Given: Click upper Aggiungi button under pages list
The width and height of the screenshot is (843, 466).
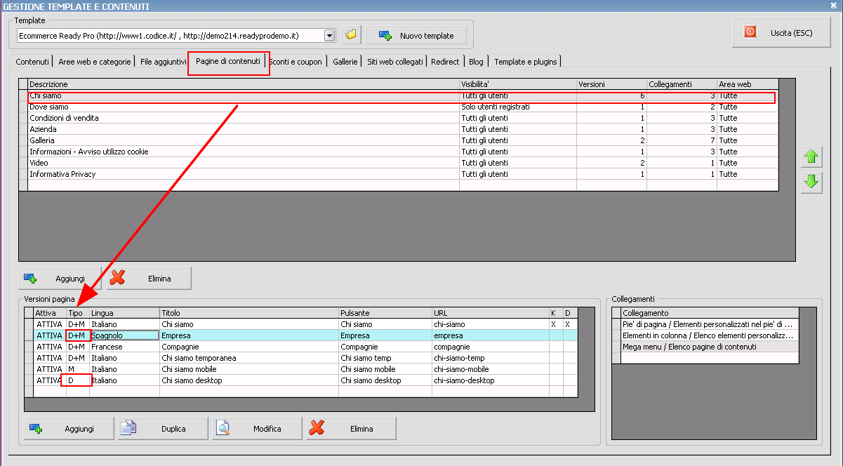Looking at the screenshot, I should [60, 278].
